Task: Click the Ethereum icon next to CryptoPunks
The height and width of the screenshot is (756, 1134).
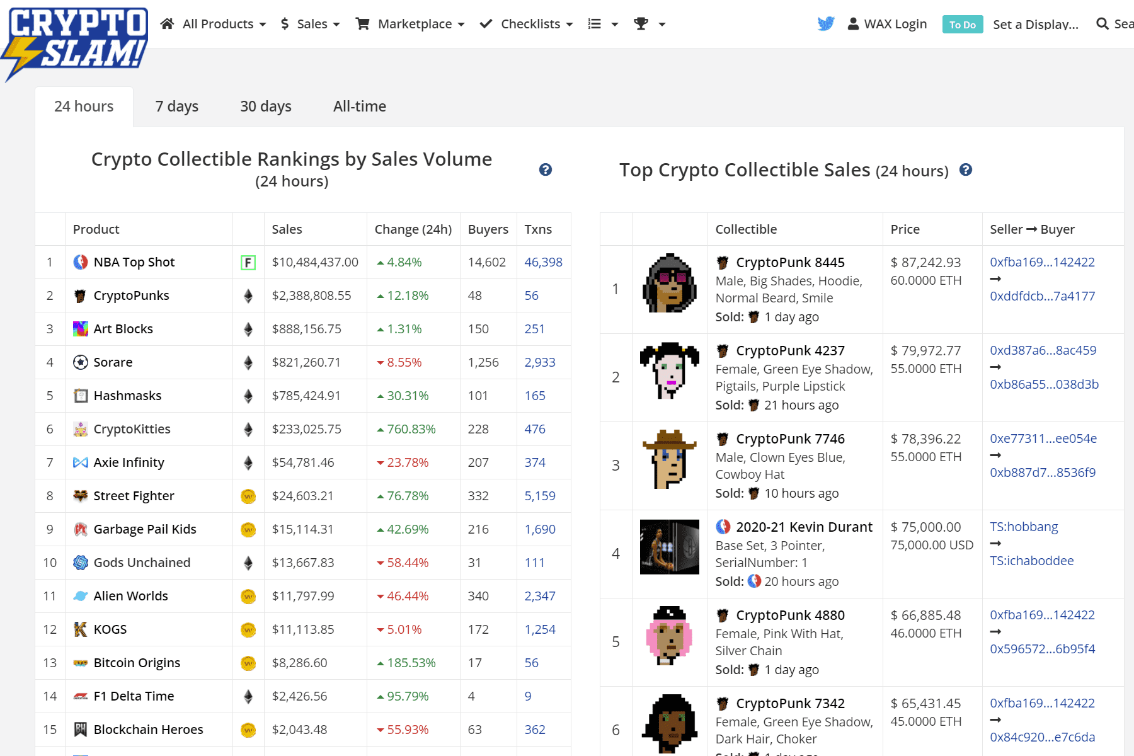Action: [248, 295]
